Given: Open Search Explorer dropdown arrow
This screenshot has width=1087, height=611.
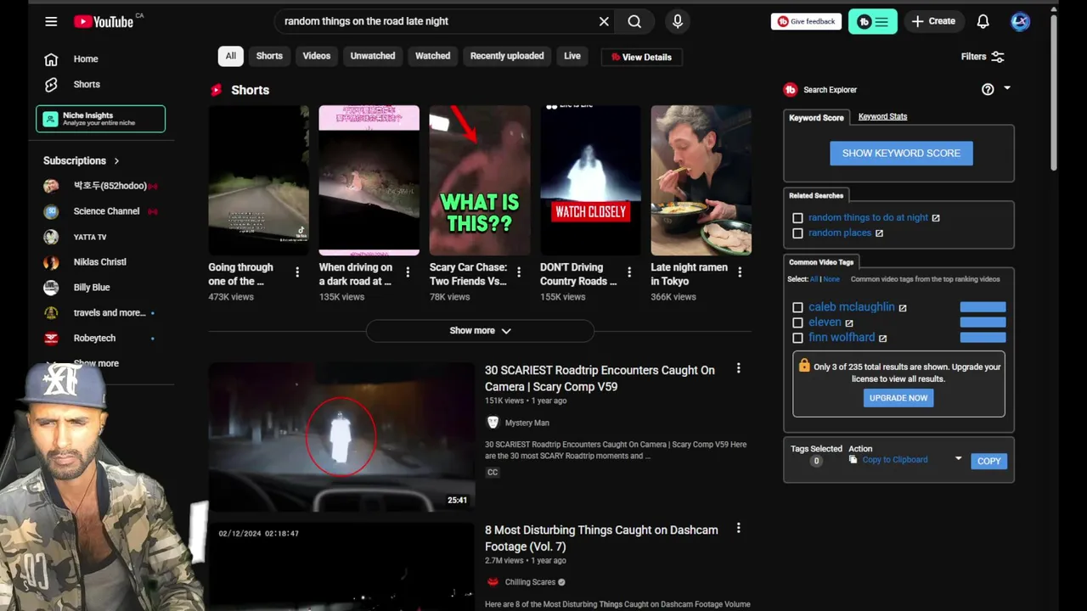Looking at the screenshot, I should [1007, 88].
